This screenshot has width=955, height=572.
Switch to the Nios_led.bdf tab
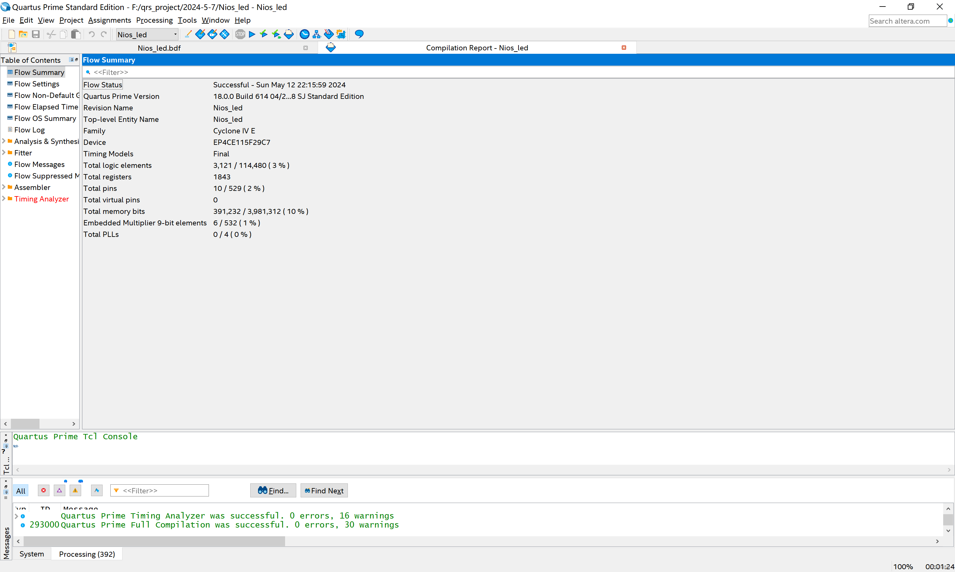pyautogui.click(x=159, y=48)
